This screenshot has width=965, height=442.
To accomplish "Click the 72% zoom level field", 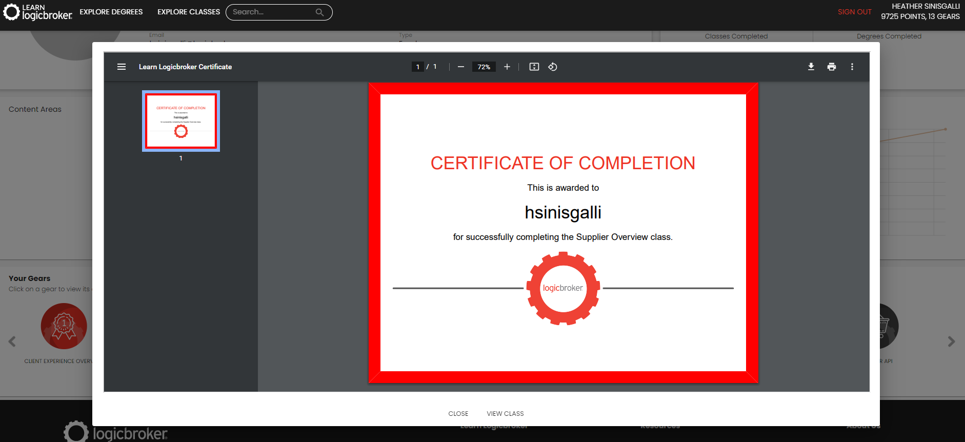I will pos(484,67).
